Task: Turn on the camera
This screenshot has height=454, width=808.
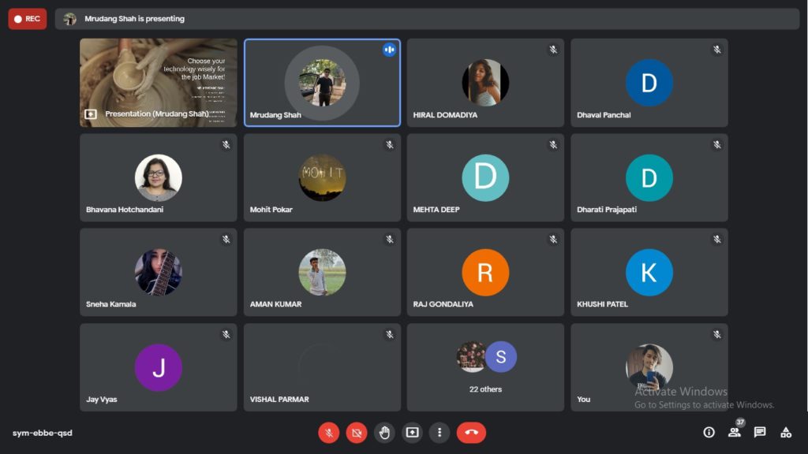Action: [x=357, y=432]
